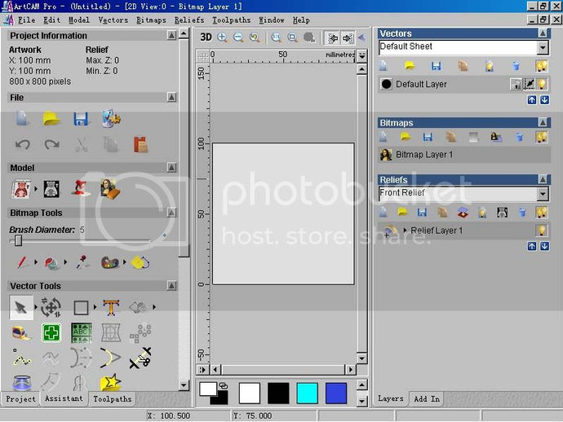This screenshot has height=422, width=563.
Task: Click the Assistant panel scroll down arrow
Action: 184,385
